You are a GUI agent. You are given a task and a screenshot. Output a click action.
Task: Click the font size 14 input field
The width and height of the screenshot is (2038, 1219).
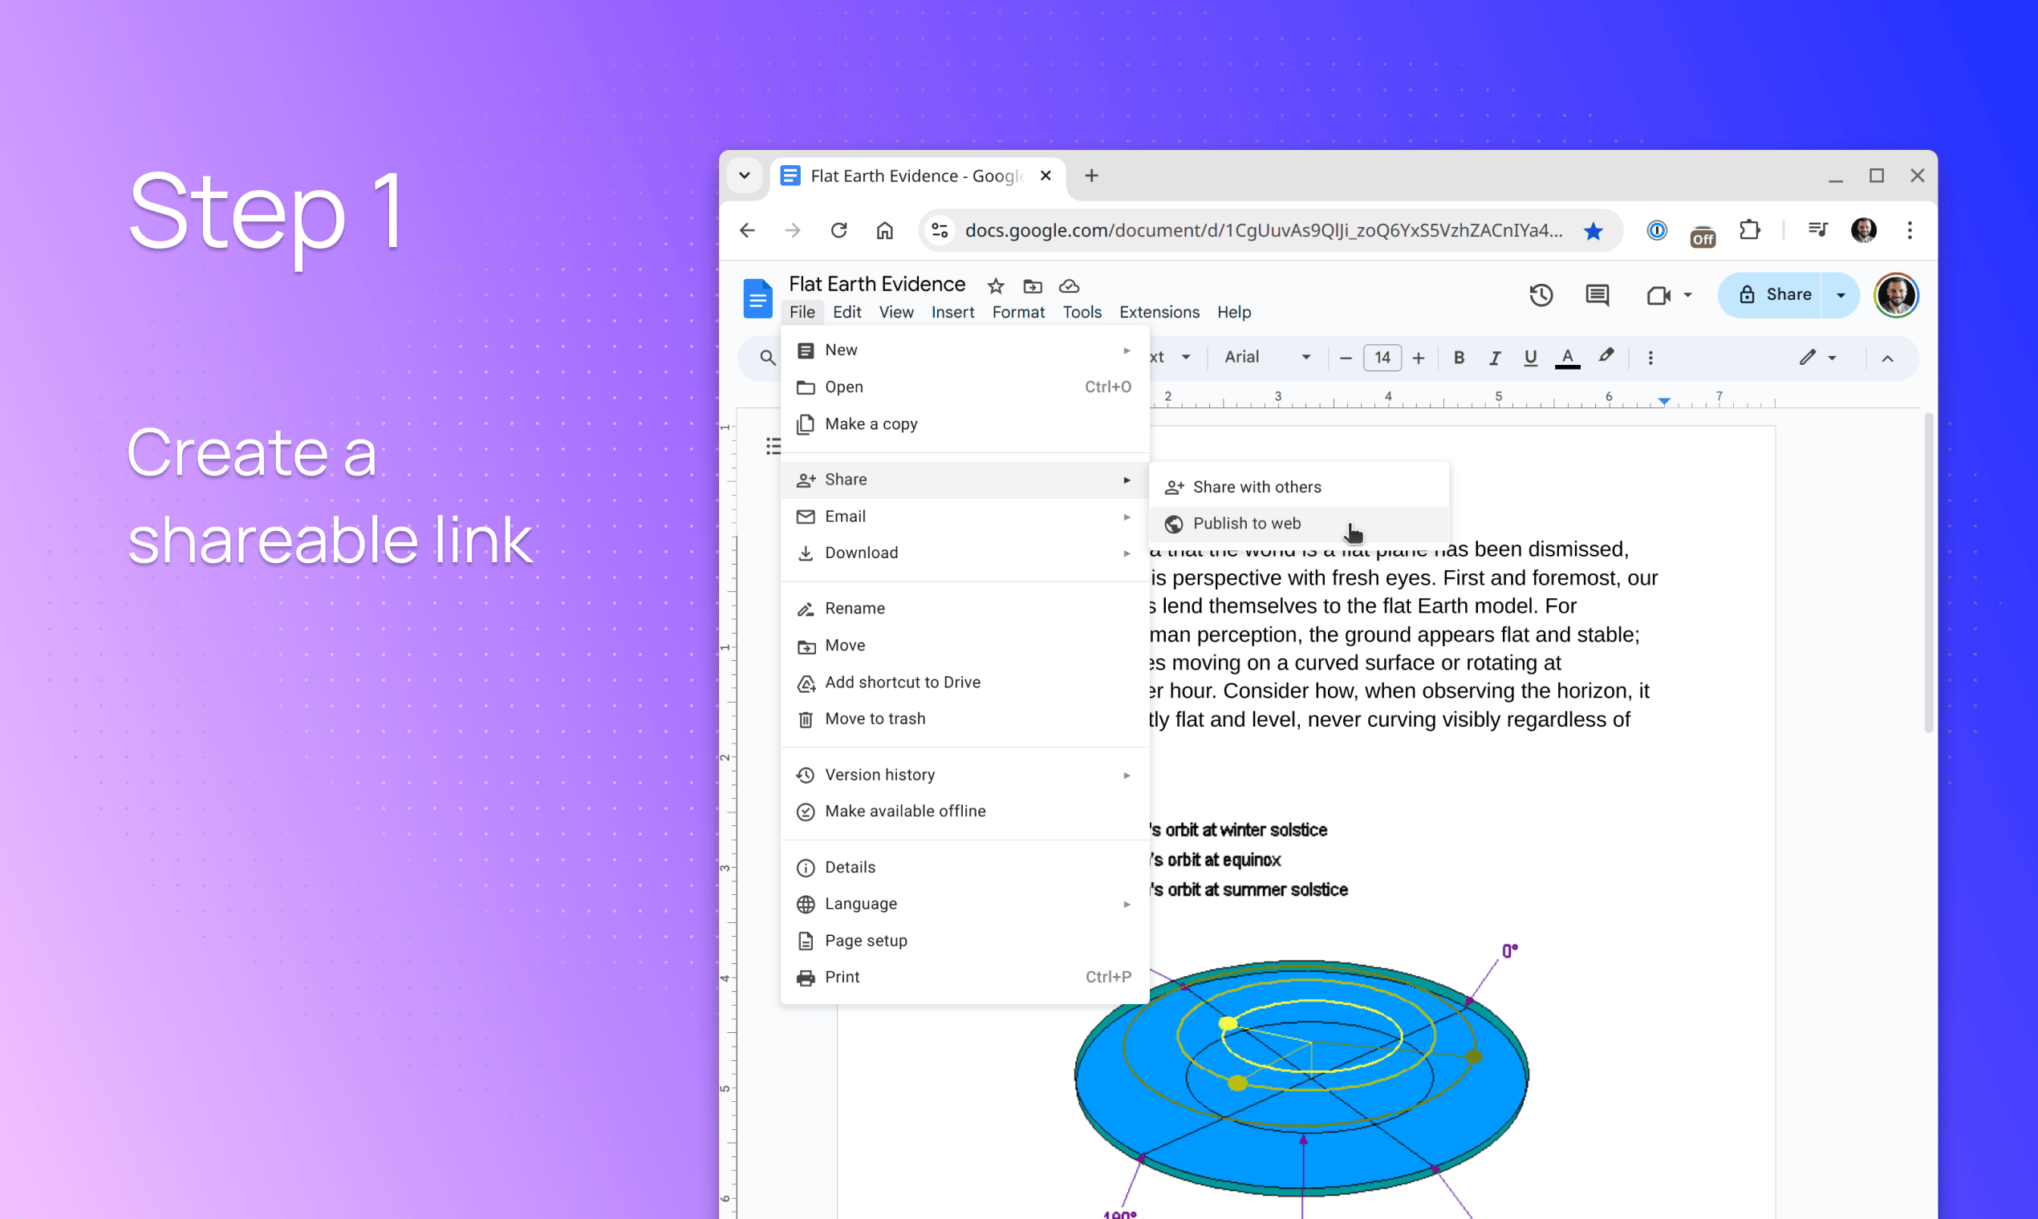1382,357
